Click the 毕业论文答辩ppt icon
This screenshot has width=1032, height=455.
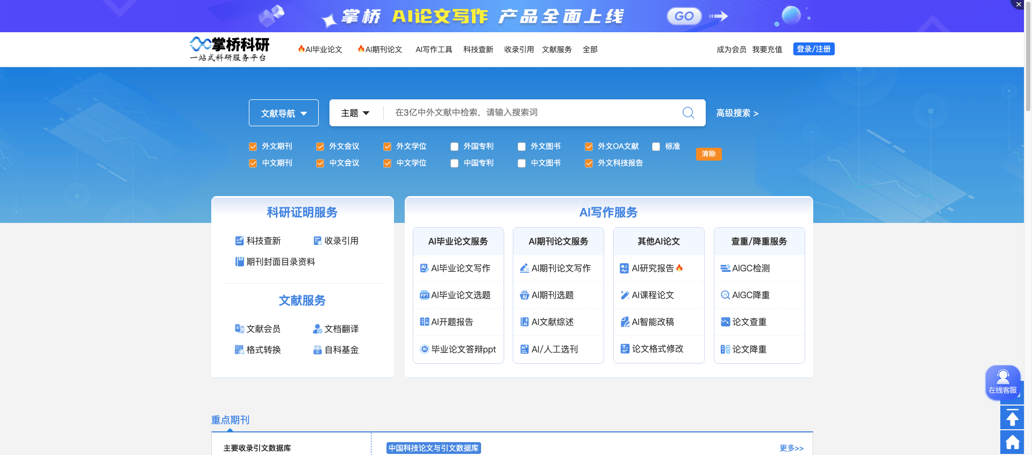[x=424, y=349]
